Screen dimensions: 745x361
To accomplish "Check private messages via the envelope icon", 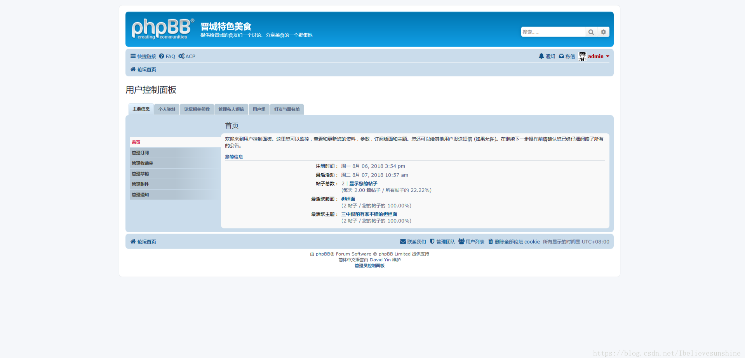I will 561,56.
